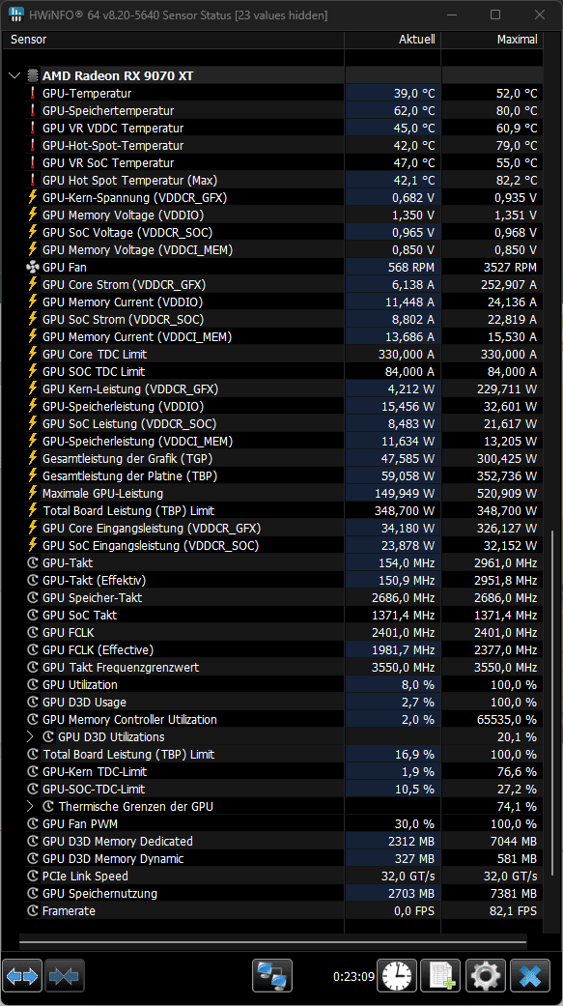This screenshot has height=1006, width=563.
Task: Click the thermometer icon of GPU-Speichertemperatur
Action: (x=33, y=110)
